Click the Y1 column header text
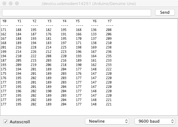This screenshot has width=178, height=127. pos(19,21)
